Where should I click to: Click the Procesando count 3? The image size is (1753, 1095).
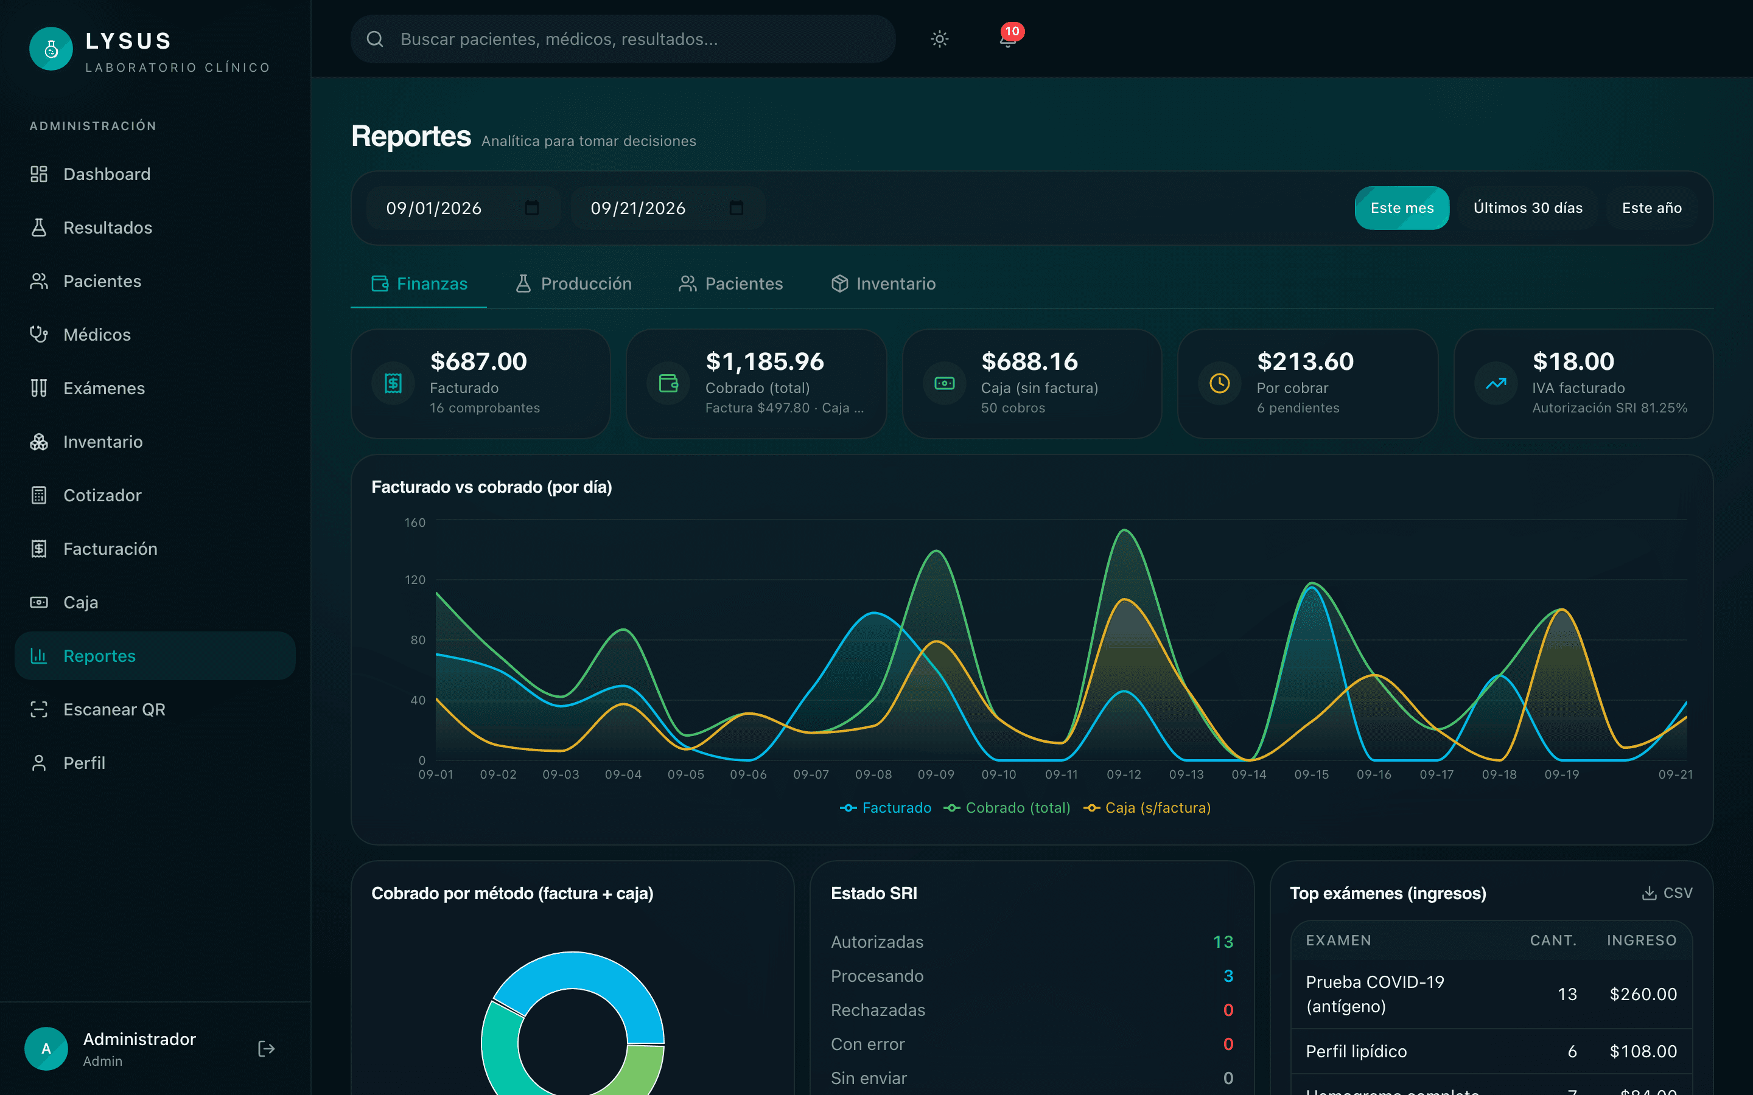point(1228,976)
